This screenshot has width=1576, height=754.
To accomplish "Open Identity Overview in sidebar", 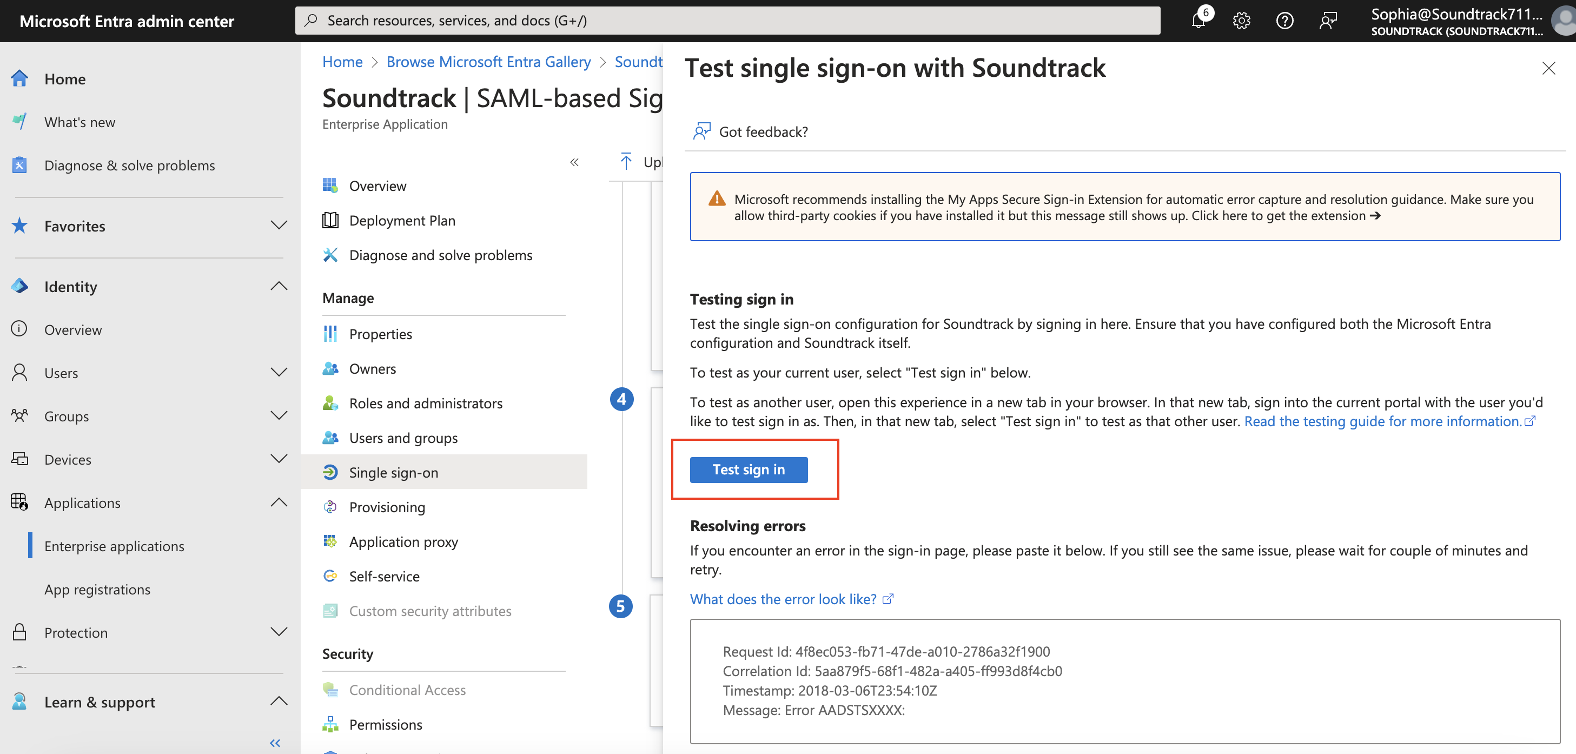I will 73,329.
